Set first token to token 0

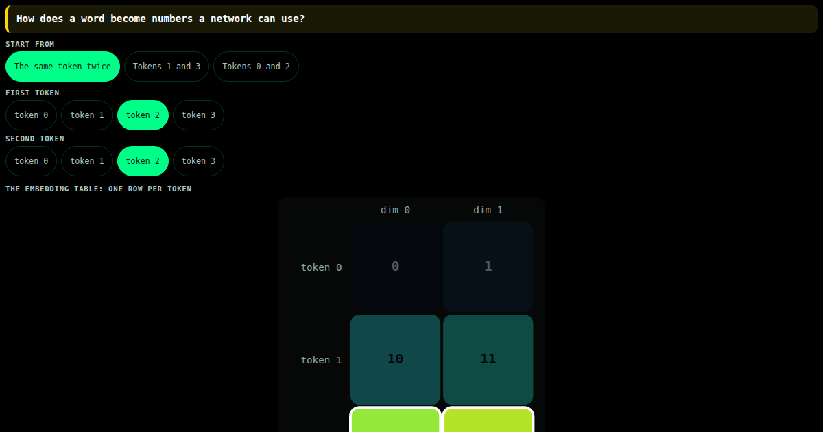(31, 115)
